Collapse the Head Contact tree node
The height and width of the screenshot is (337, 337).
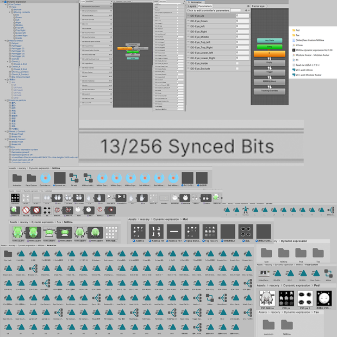[x=5, y=41]
